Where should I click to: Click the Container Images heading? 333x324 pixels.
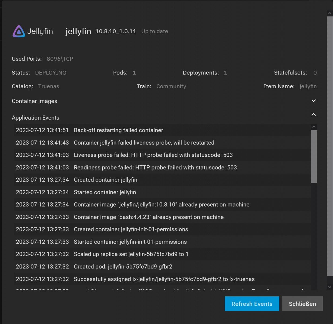click(x=35, y=101)
